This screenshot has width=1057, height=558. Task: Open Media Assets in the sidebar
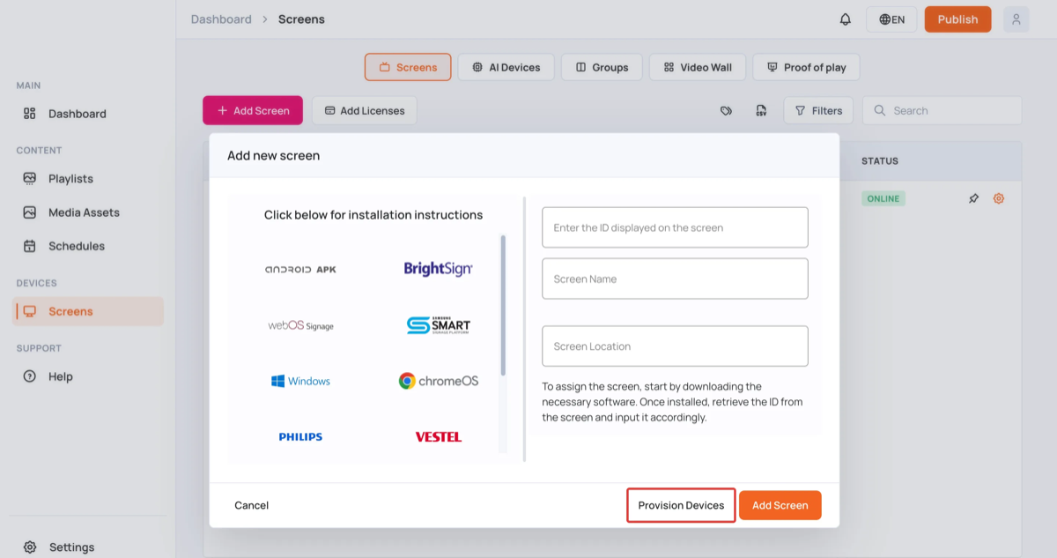click(87, 212)
